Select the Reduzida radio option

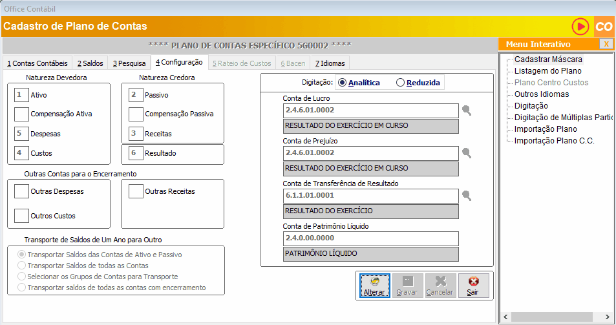(401, 83)
